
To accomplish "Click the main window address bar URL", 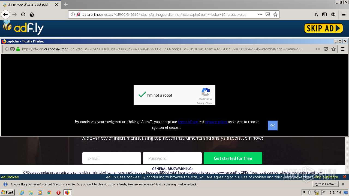I will (x=165, y=14).
